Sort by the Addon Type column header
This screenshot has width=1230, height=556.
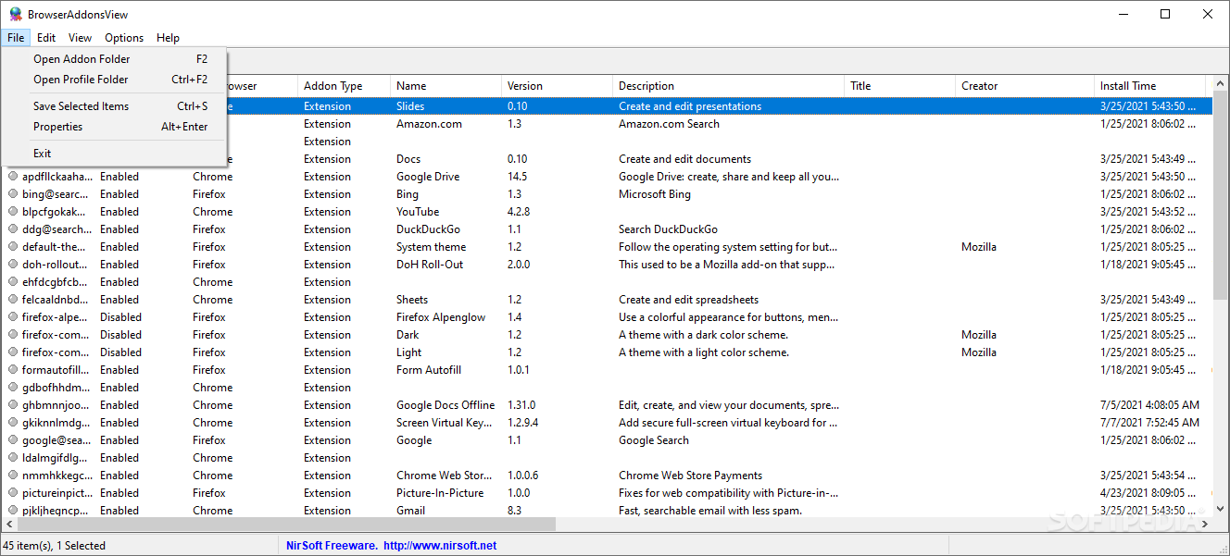pos(344,86)
